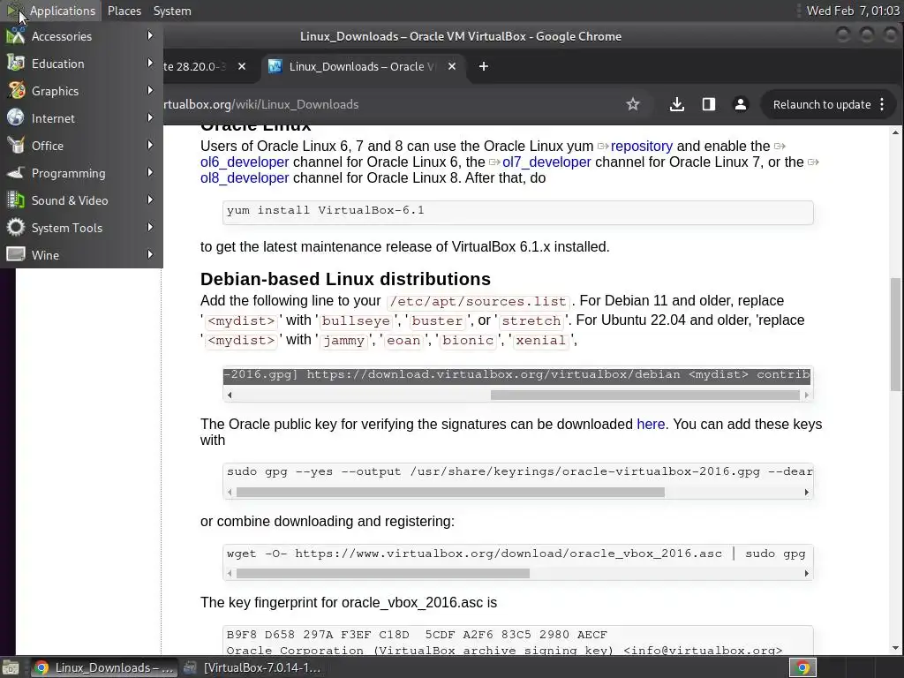
Task: Expand the Internet submenu arrow
Action: tap(150, 117)
